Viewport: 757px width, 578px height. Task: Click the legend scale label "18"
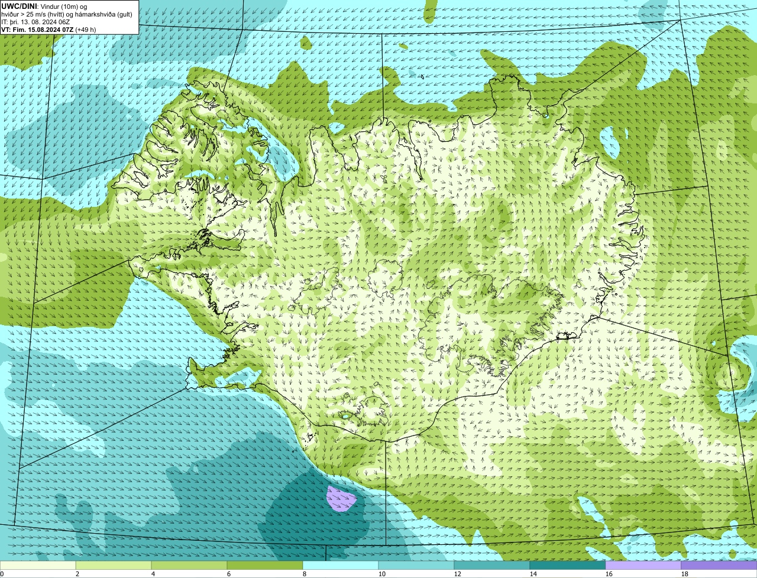coord(685,574)
